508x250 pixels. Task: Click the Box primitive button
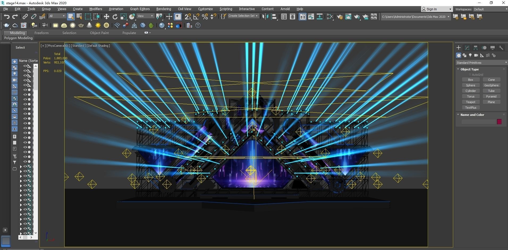click(471, 80)
